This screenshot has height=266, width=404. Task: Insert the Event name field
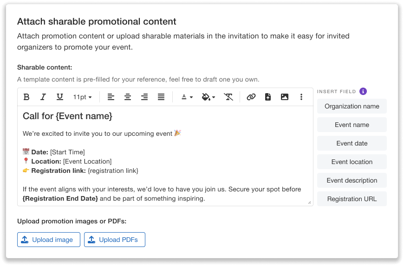coord(352,125)
